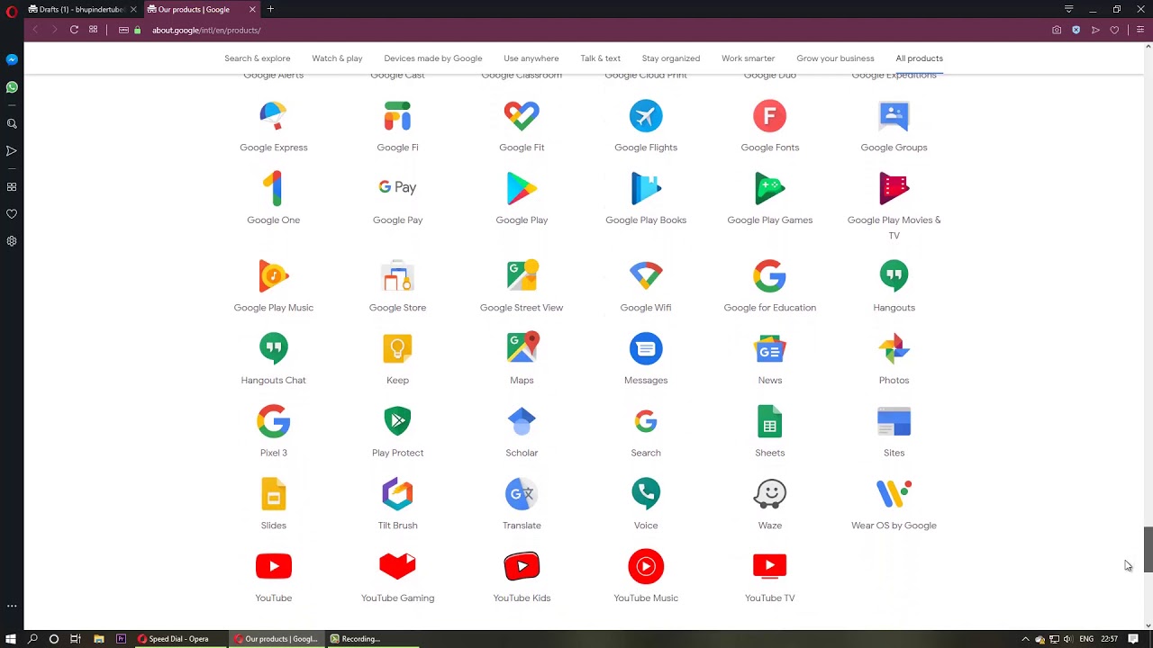
Task: Click the Google Fit heart icon
Action: coord(522,116)
